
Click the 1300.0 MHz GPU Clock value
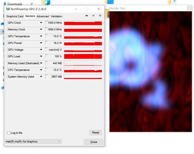(x=55, y=23)
